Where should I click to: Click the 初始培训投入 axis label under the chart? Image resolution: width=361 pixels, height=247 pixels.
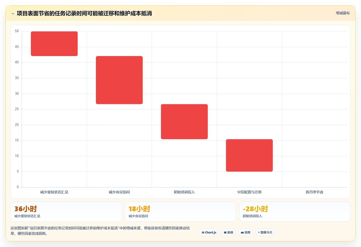[x=184, y=192]
